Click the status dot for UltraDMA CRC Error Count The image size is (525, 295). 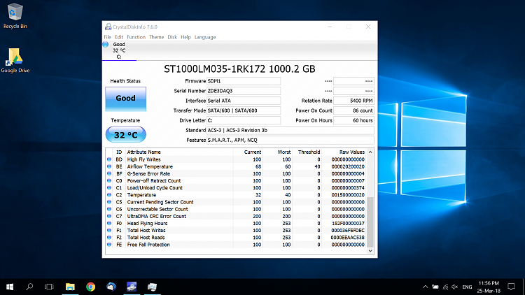pos(109,216)
